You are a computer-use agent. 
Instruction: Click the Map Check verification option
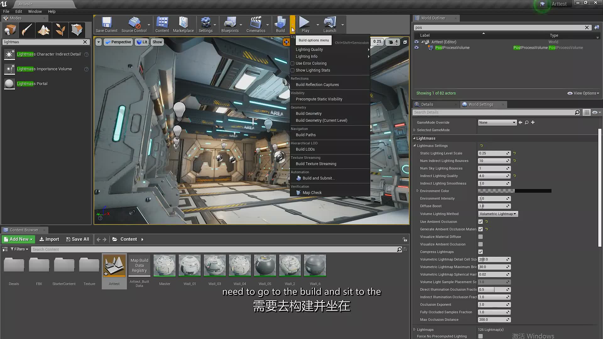(x=312, y=192)
